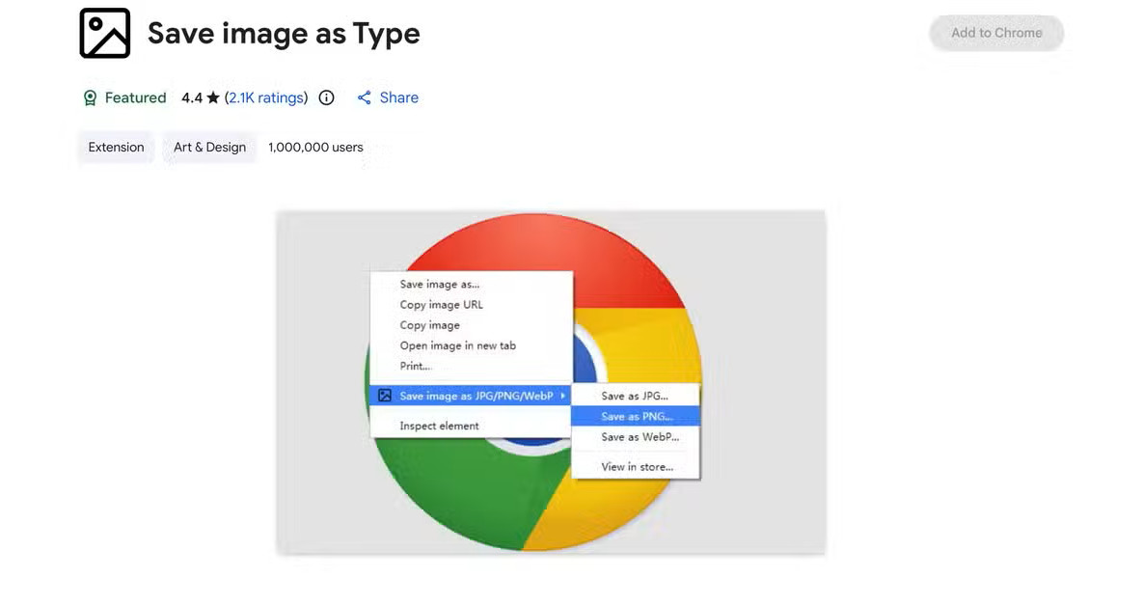Choose Save as JPG... in submenu

(x=635, y=396)
